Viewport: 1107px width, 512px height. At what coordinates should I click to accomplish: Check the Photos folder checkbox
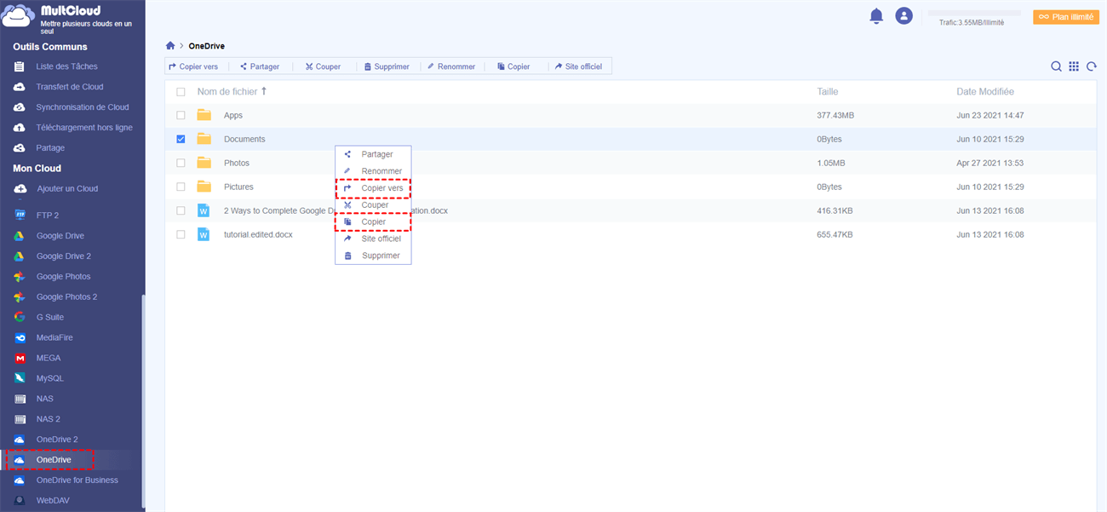click(x=181, y=163)
